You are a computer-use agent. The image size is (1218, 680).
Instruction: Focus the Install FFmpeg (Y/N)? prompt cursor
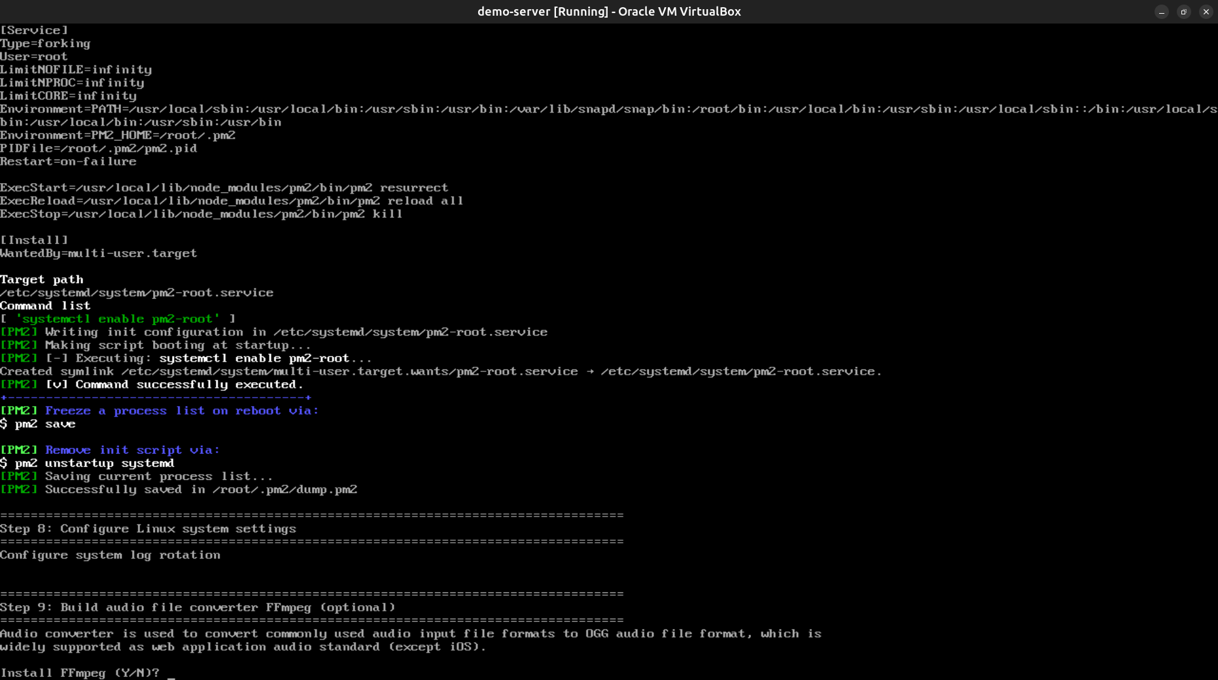[171, 673]
